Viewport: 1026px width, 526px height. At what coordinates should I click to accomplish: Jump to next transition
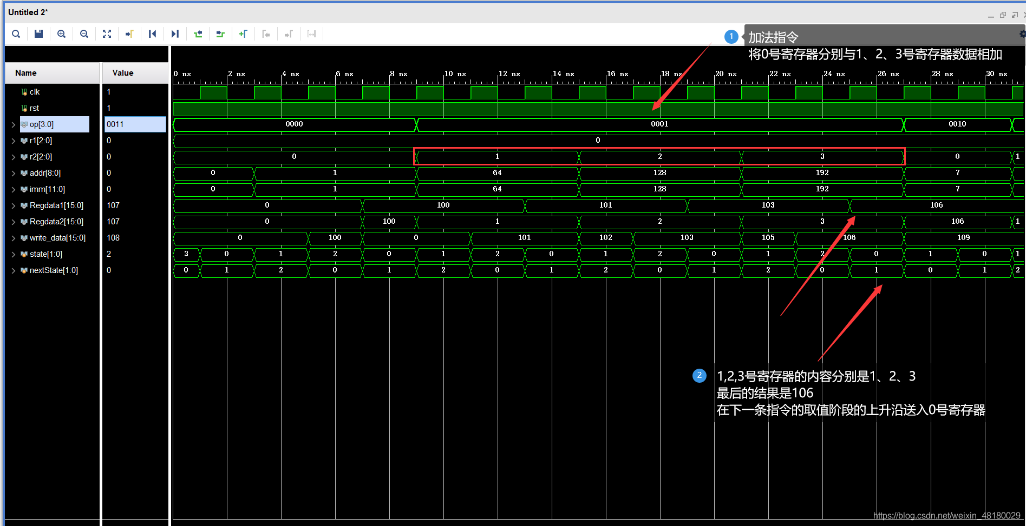220,34
